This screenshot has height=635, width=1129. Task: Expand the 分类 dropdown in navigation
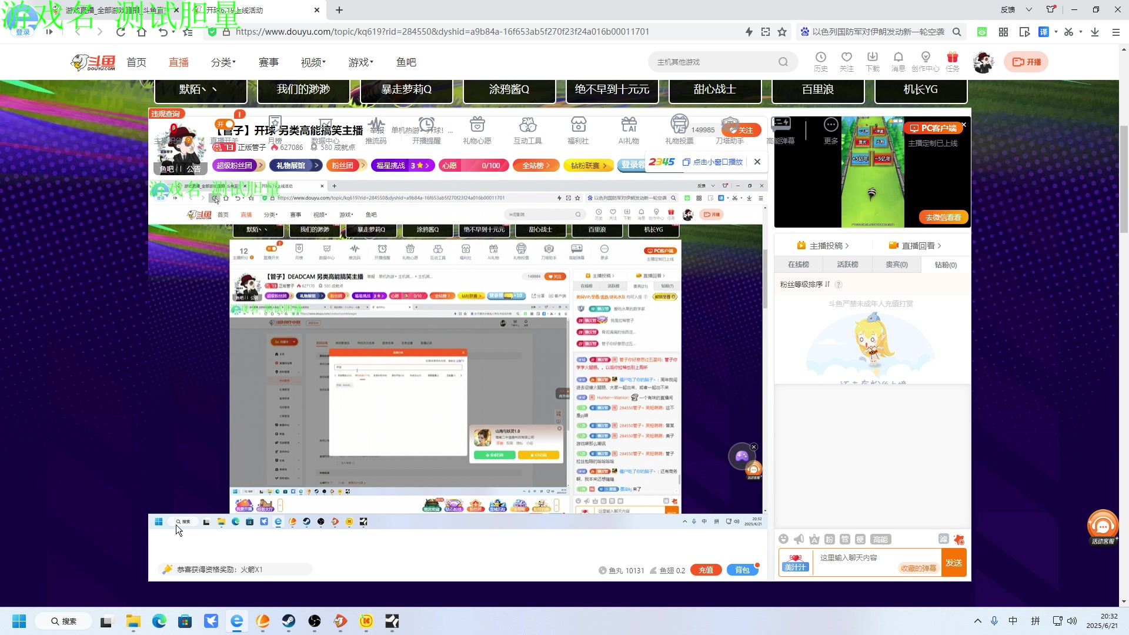click(223, 62)
